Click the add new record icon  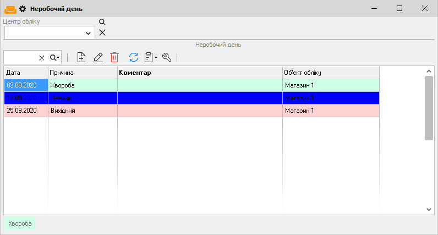[81, 57]
